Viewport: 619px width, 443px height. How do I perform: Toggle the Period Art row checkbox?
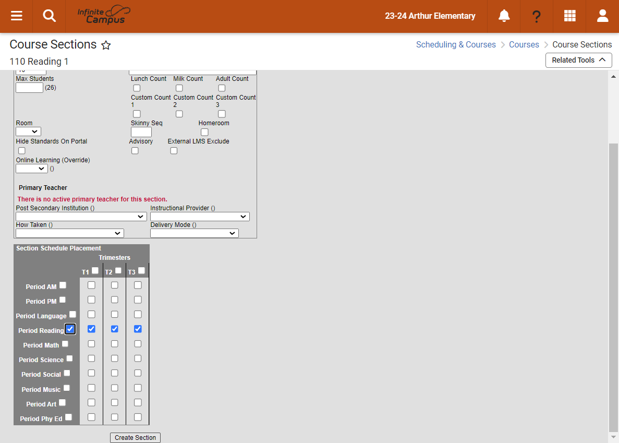63,402
